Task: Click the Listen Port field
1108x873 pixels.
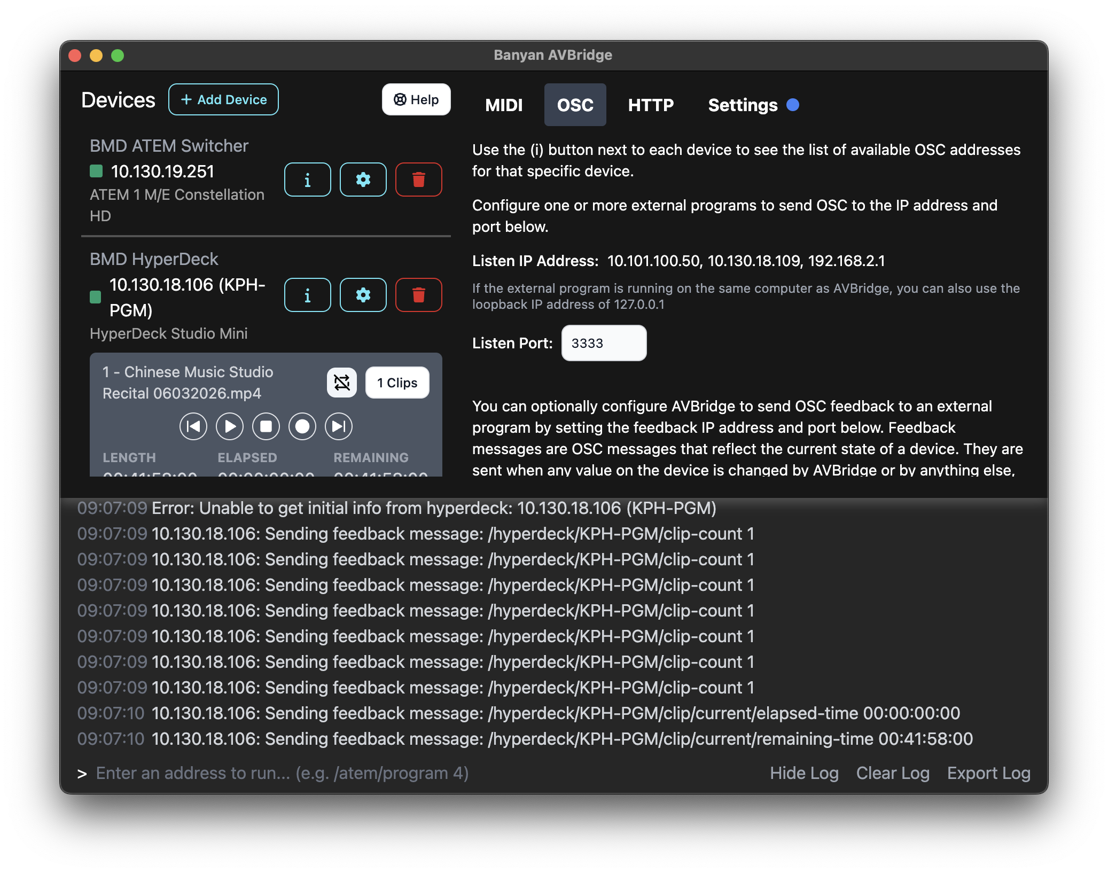Action: click(x=604, y=343)
